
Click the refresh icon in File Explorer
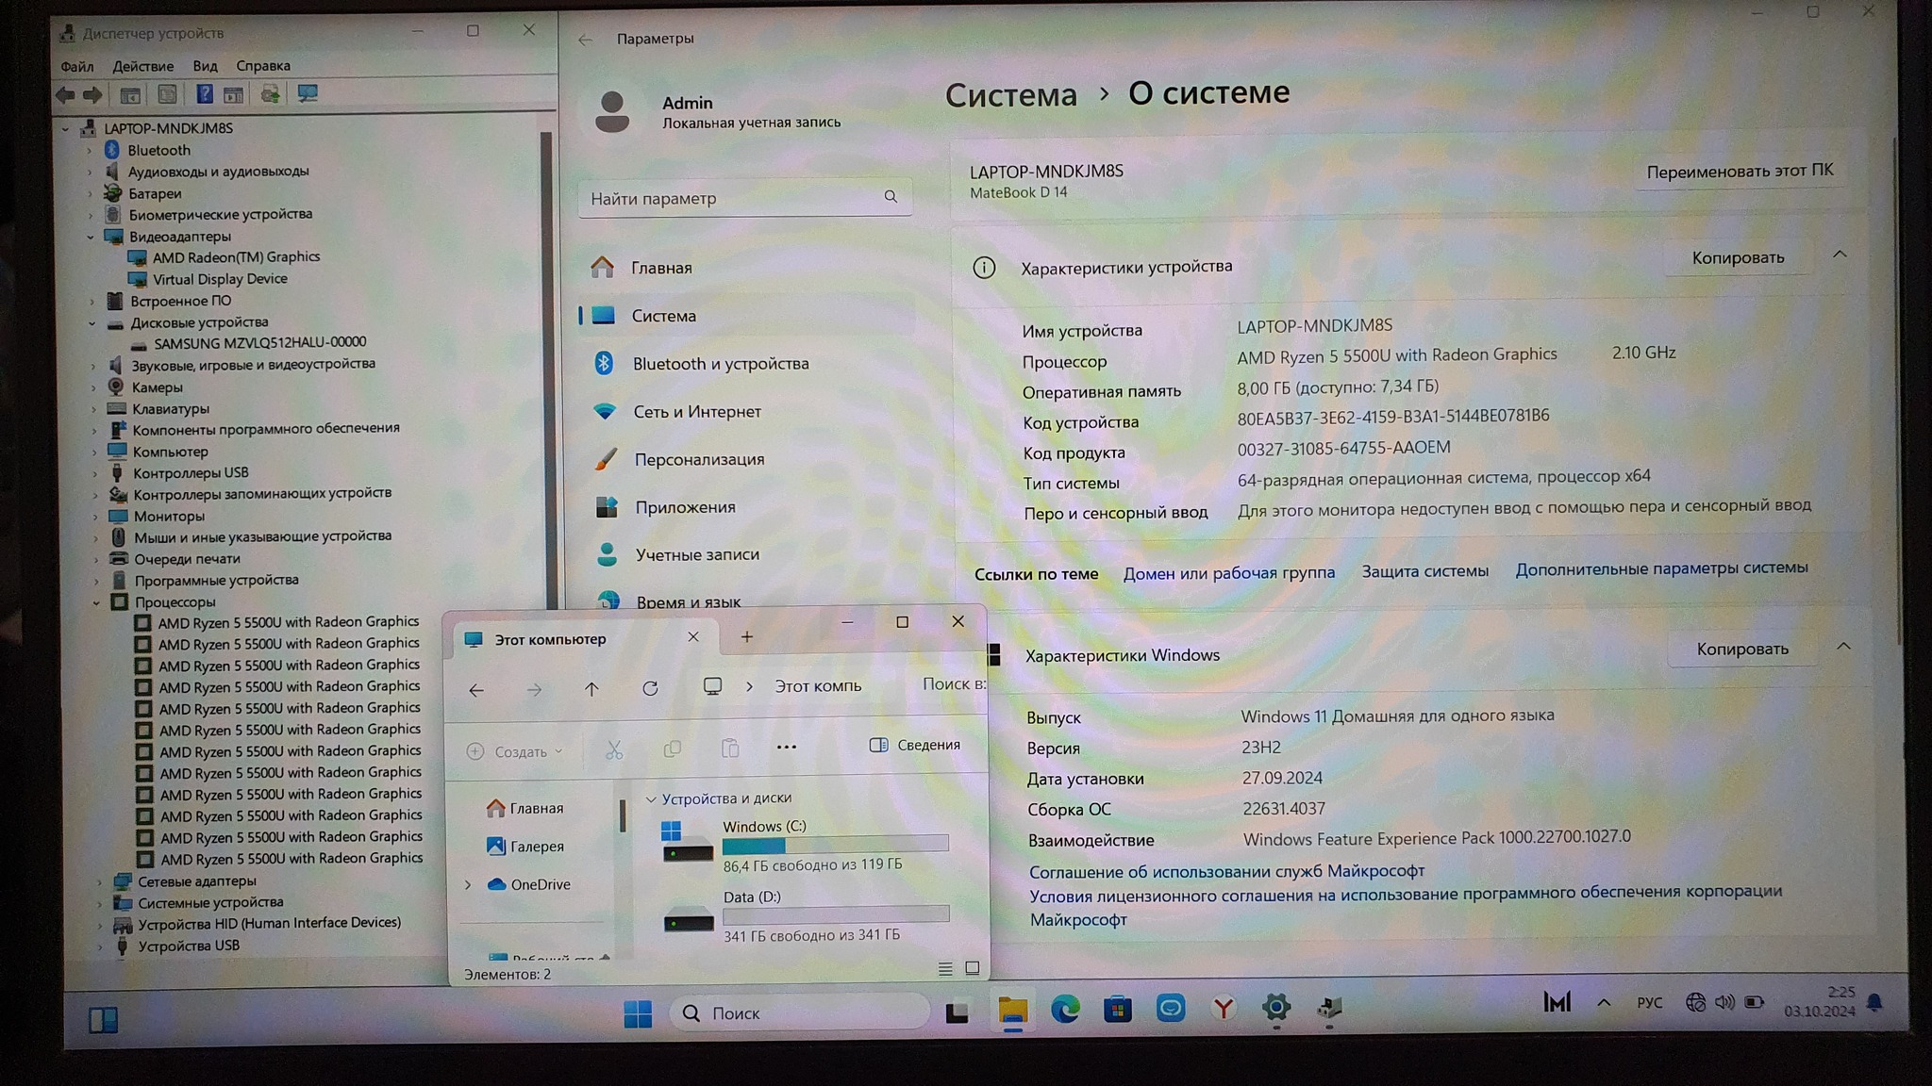650,688
